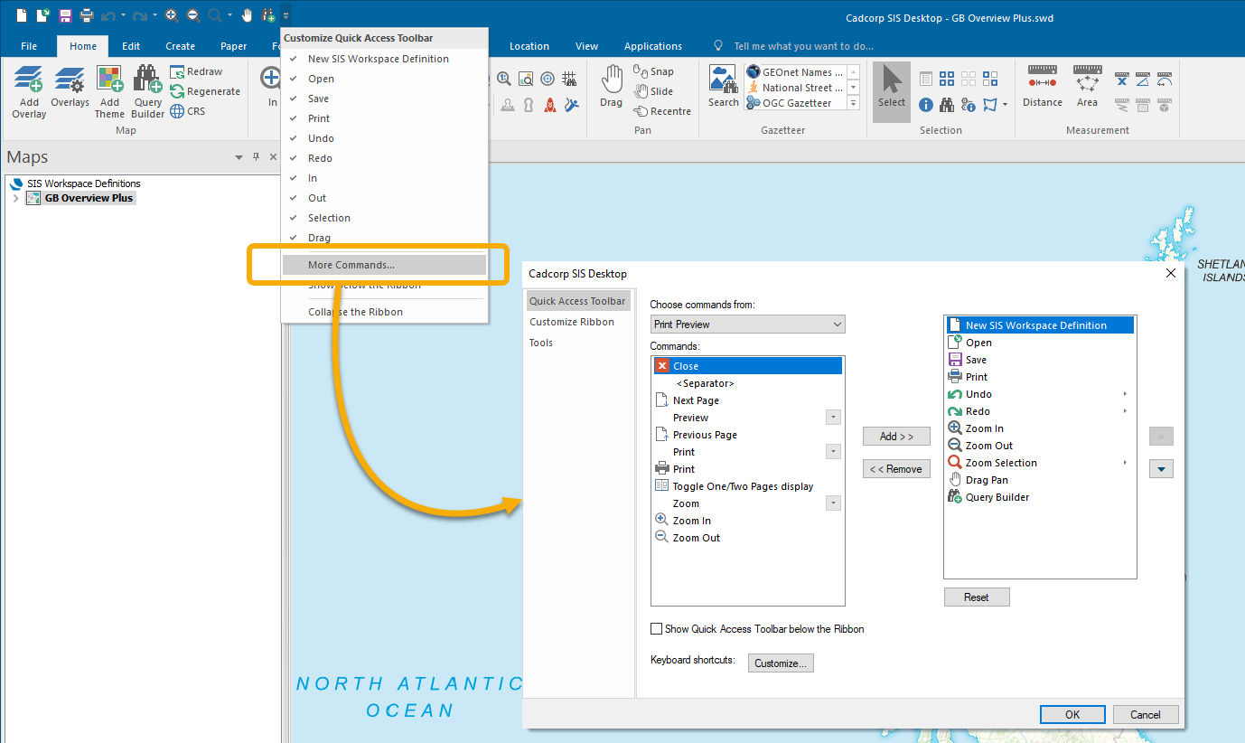
Task: Untick Save in Customize Quick Access menu
Action: [385, 99]
